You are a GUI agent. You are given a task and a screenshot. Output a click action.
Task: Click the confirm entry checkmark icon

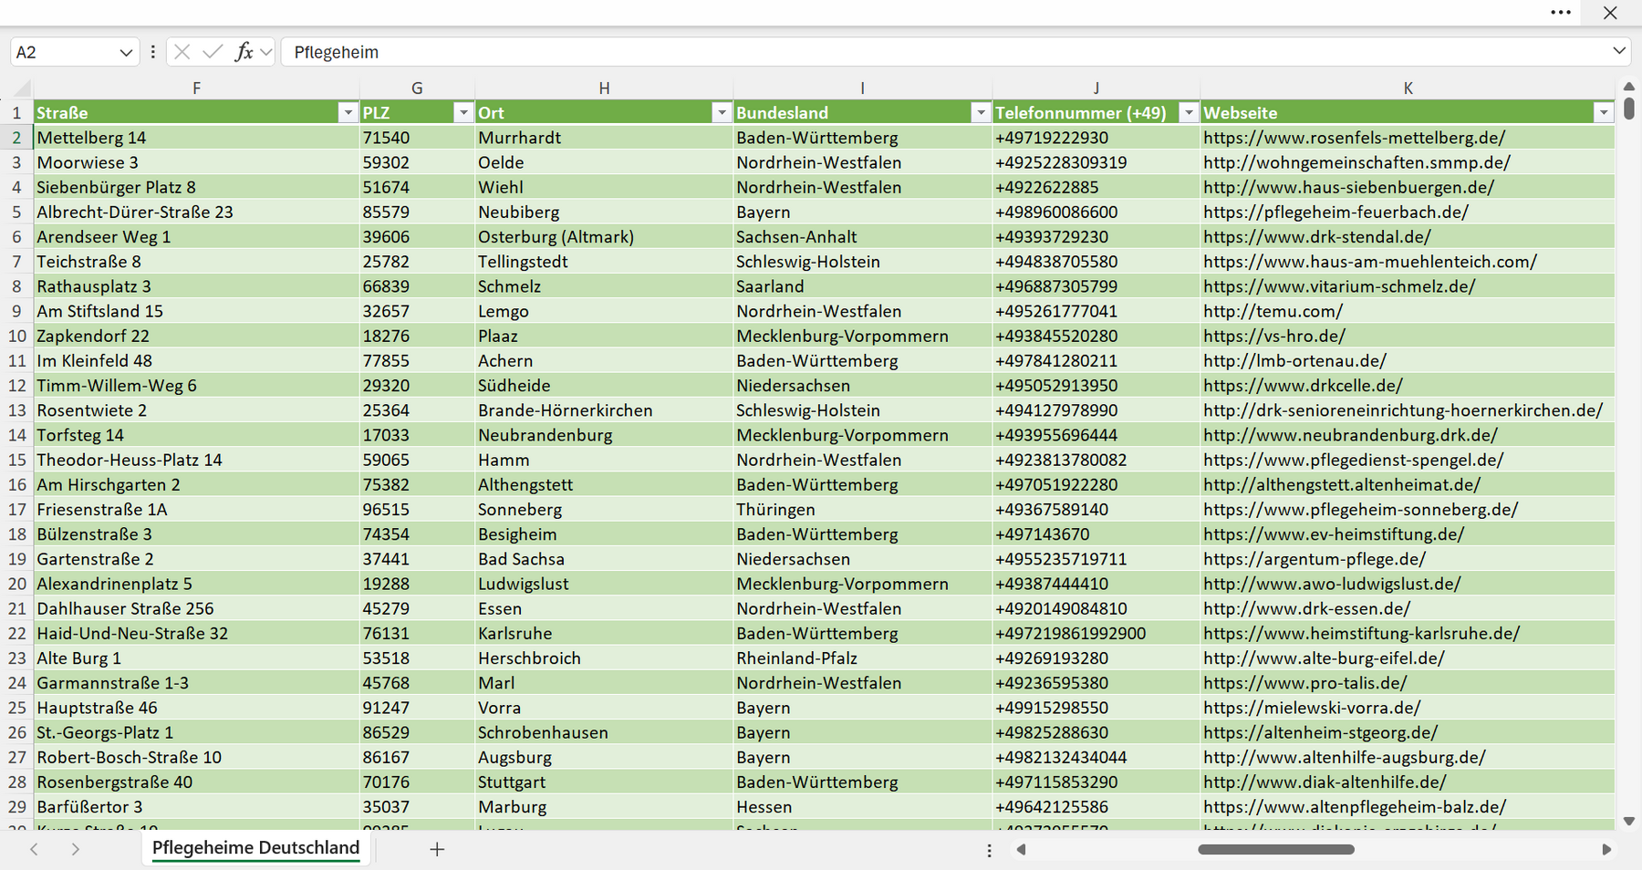point(213,52)
